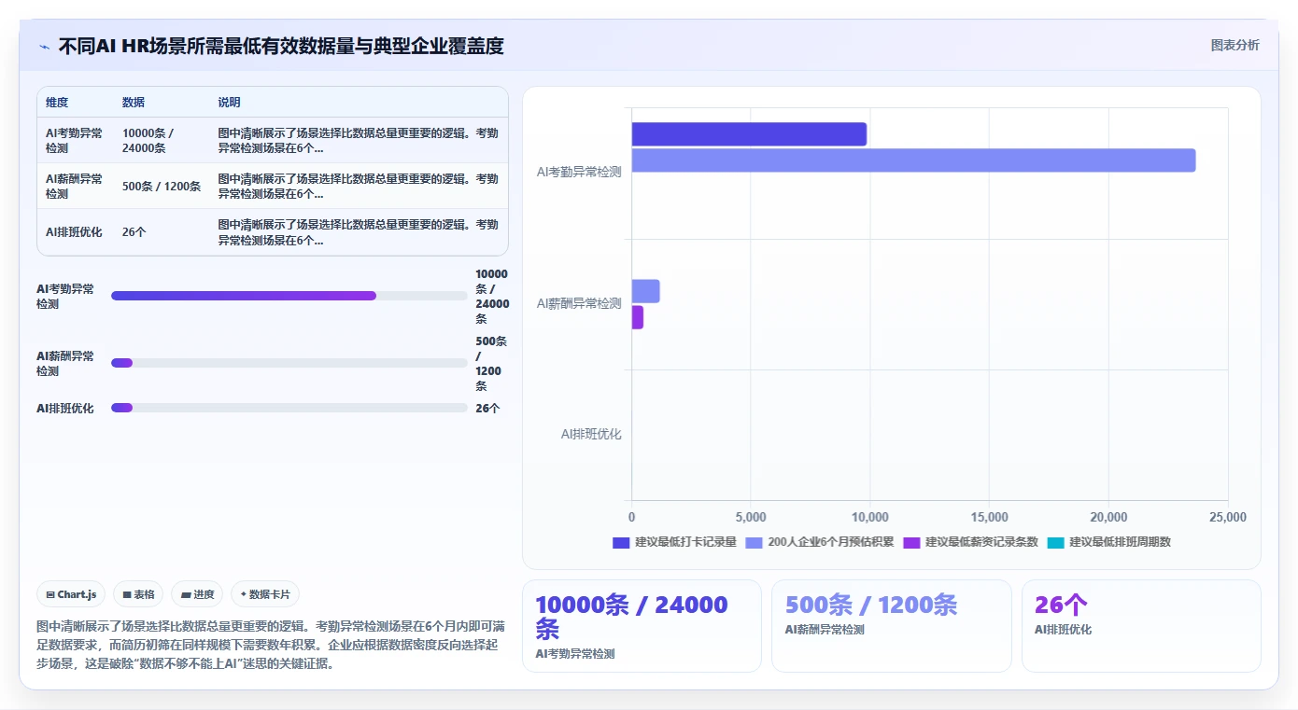
Task: Click the AI考勤异常检测 y-axis label
Action: point(579,172)
